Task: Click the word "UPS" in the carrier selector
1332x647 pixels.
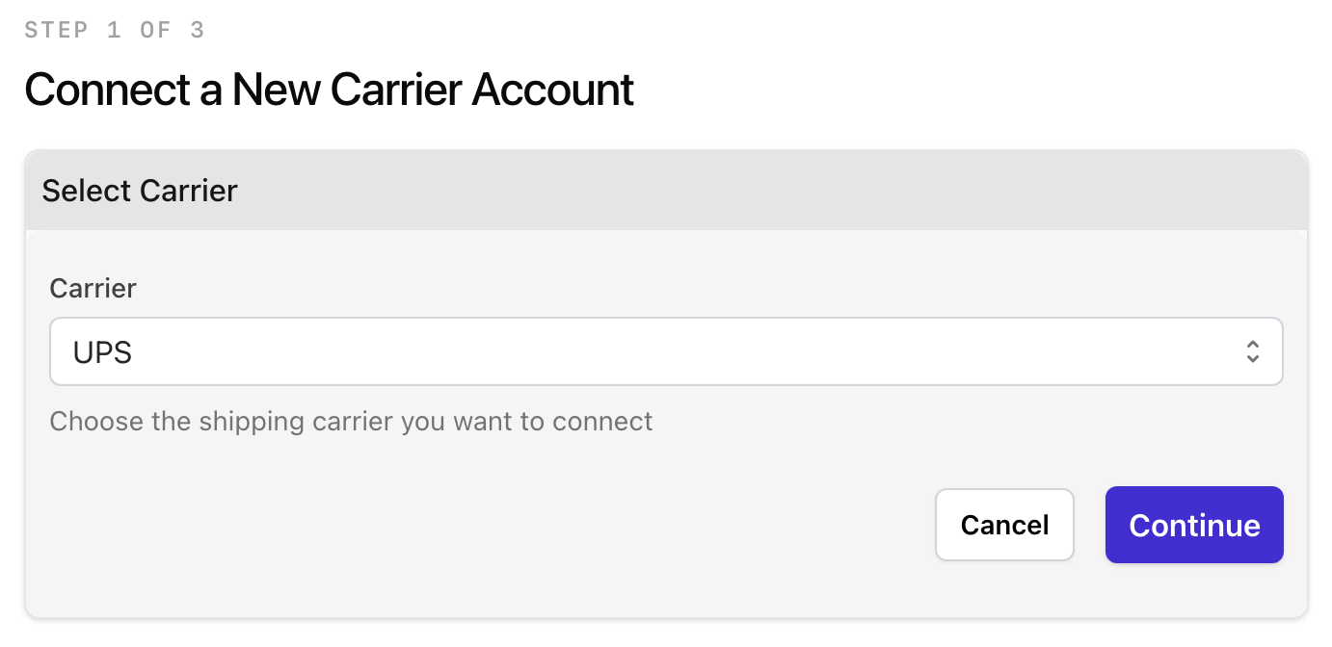Action: click(x=102, y=352)
